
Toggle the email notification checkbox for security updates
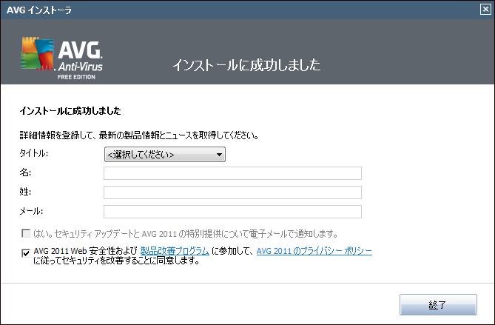[26, 233]
